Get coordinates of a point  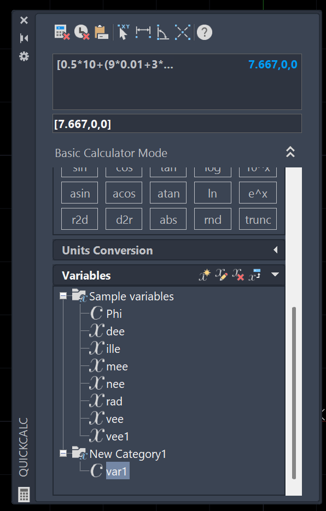pos(124,32)
